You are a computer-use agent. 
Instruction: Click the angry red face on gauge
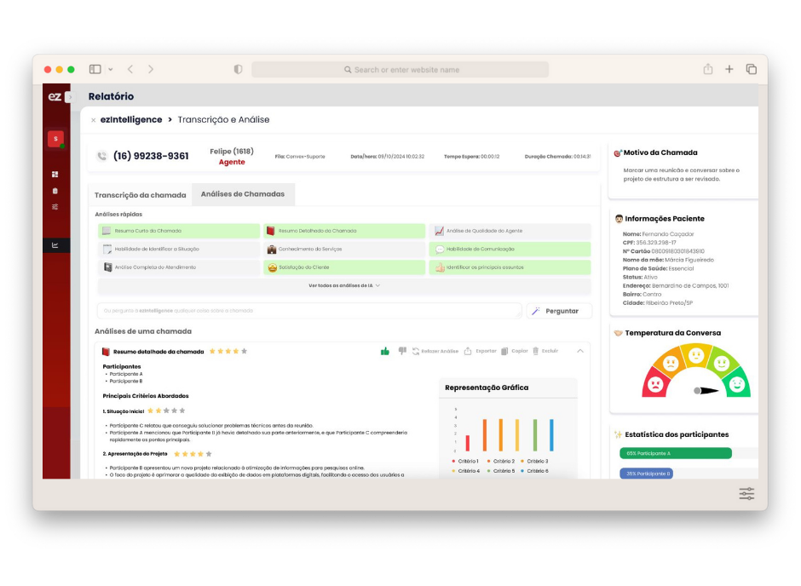click(655, 384)
